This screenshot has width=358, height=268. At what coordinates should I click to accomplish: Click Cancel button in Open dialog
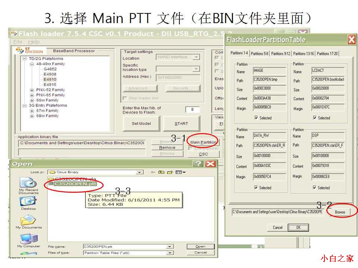coord(201,252)
